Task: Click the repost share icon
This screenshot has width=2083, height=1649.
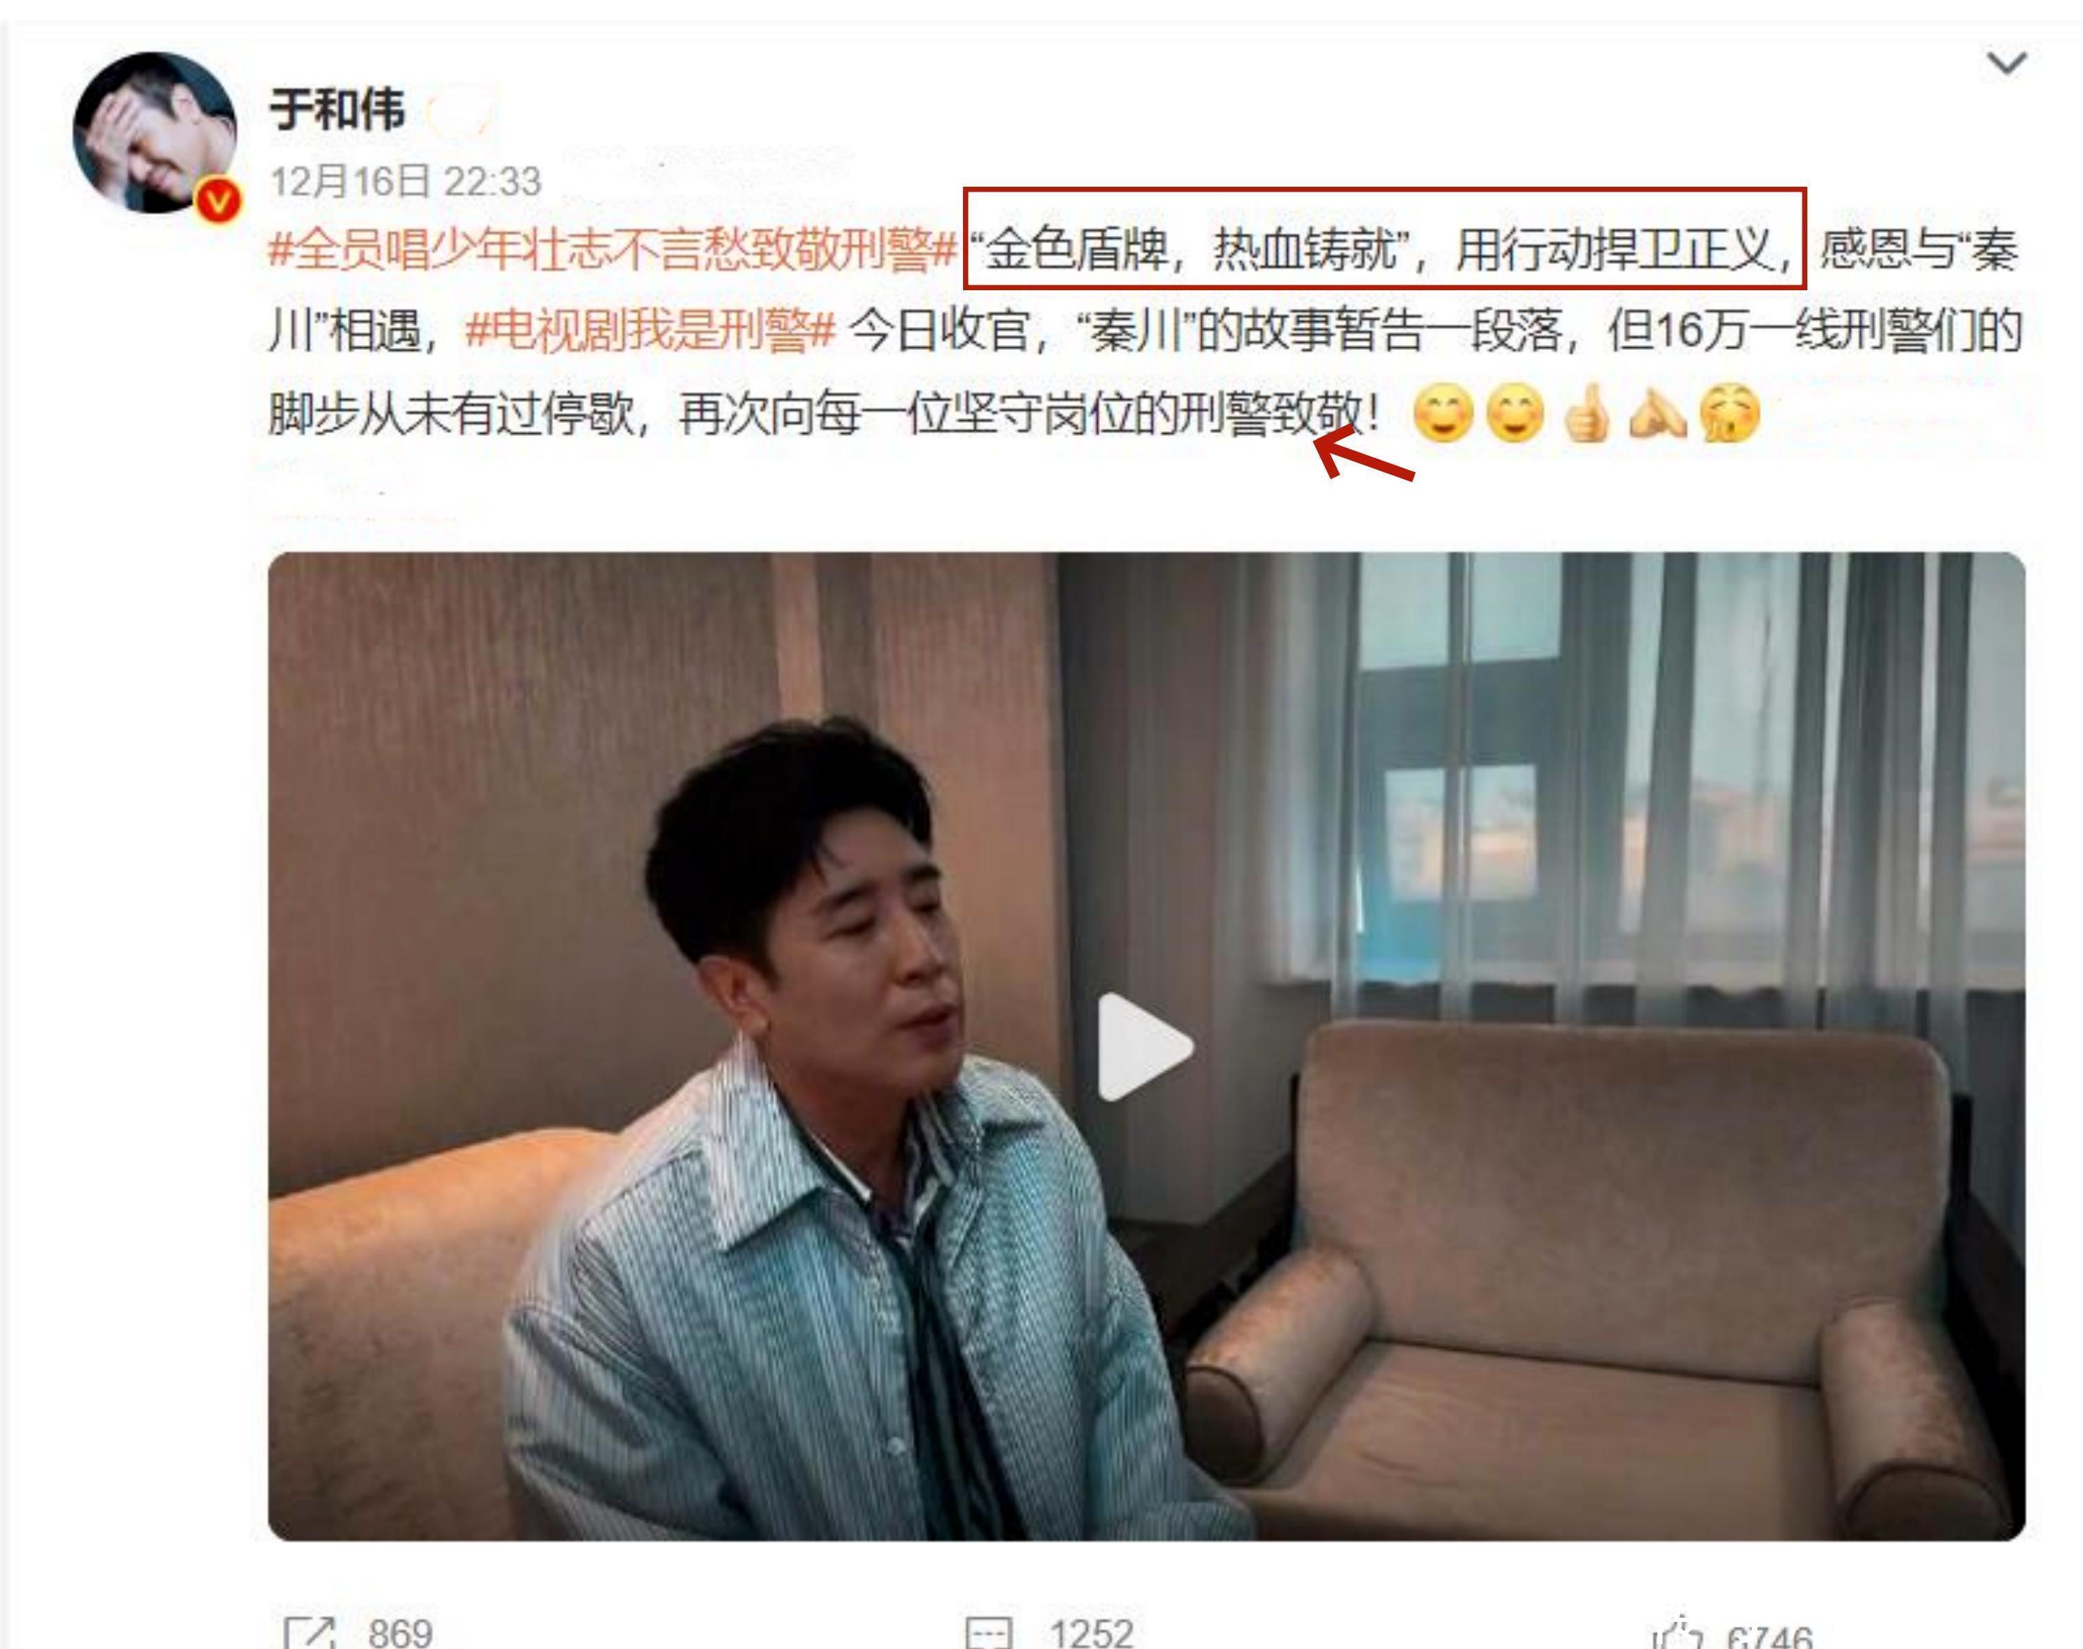Action: point(310,1632)
